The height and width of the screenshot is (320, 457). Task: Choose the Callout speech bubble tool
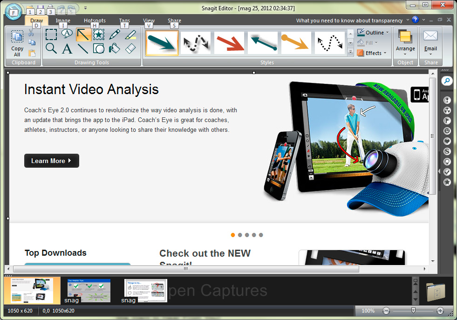[x=67, y=34]
